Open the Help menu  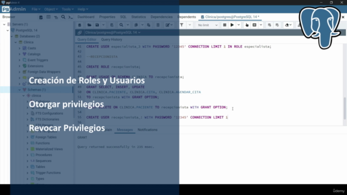[x=83, y=9]
